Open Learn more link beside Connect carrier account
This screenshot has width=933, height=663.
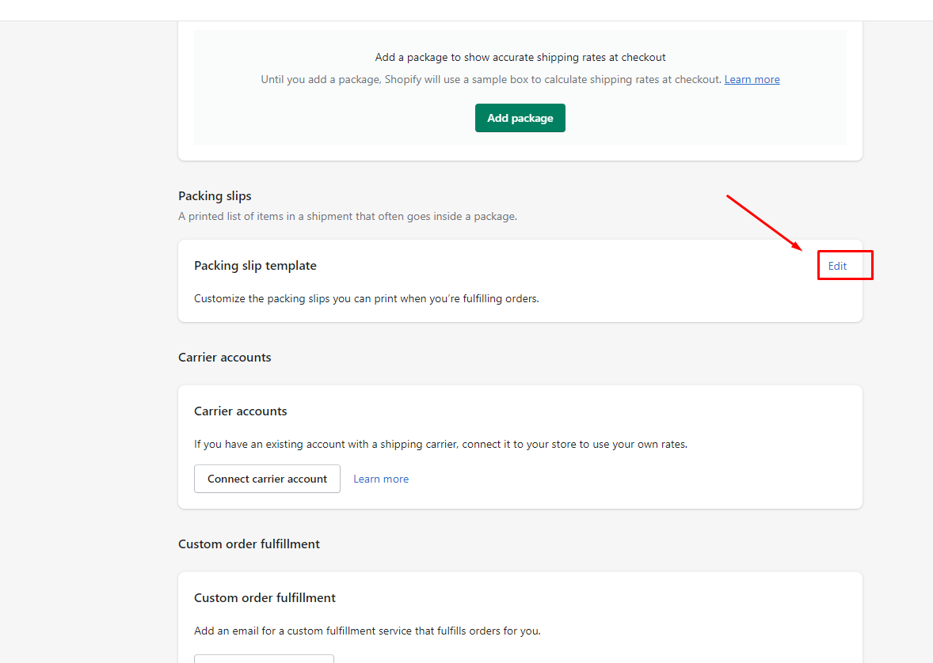[x=381, y=479]
